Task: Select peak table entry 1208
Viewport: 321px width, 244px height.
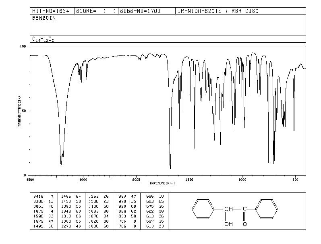Action: (93, 201)
